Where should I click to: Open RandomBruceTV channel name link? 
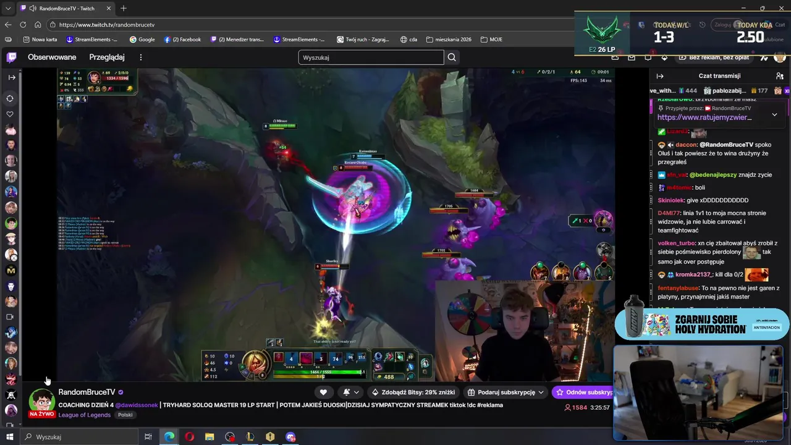87,392
